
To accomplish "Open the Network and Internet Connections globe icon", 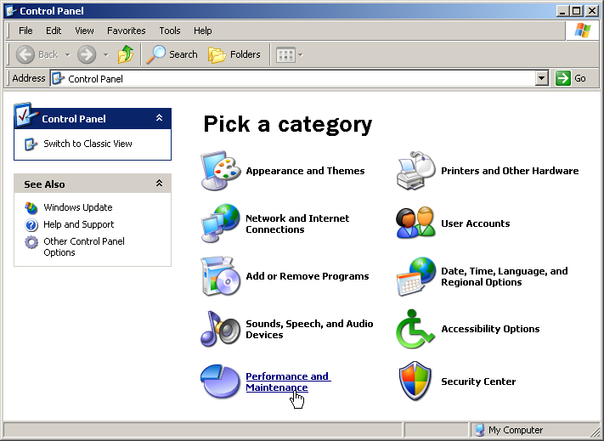I will (x=221, y=223).
